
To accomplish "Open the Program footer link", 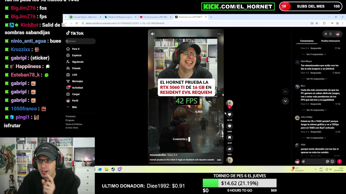I will (70, 120).
